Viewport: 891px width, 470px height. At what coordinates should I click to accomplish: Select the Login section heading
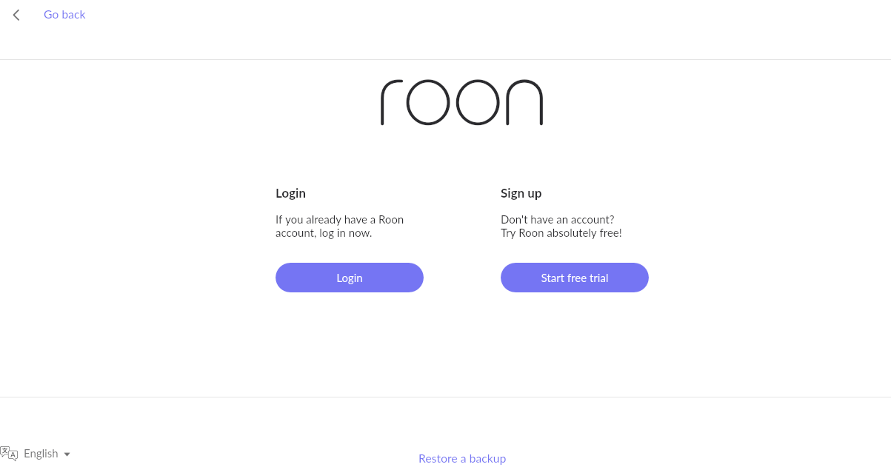[290, 193]
